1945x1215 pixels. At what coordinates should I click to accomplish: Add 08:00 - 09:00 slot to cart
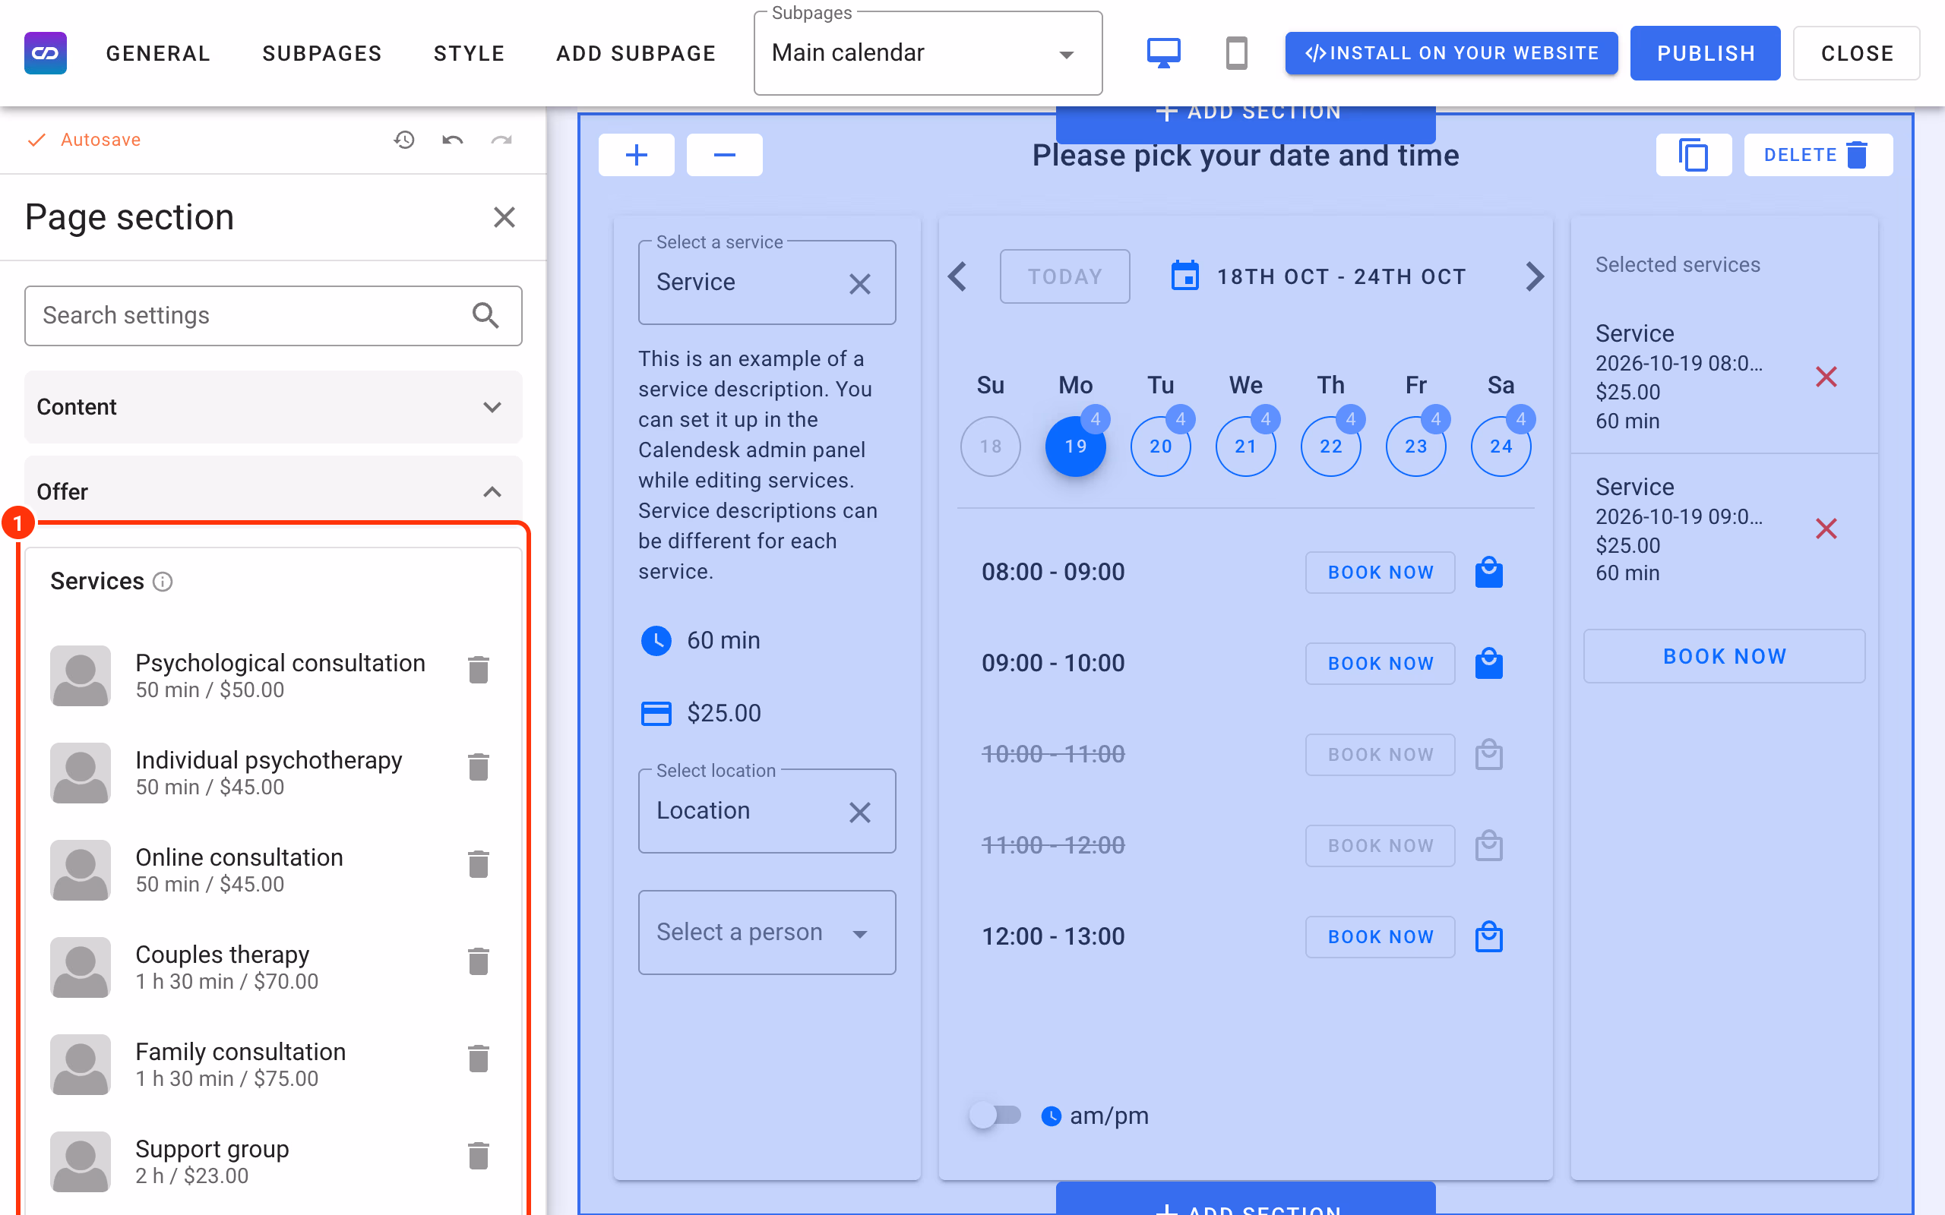(1488, 572)
